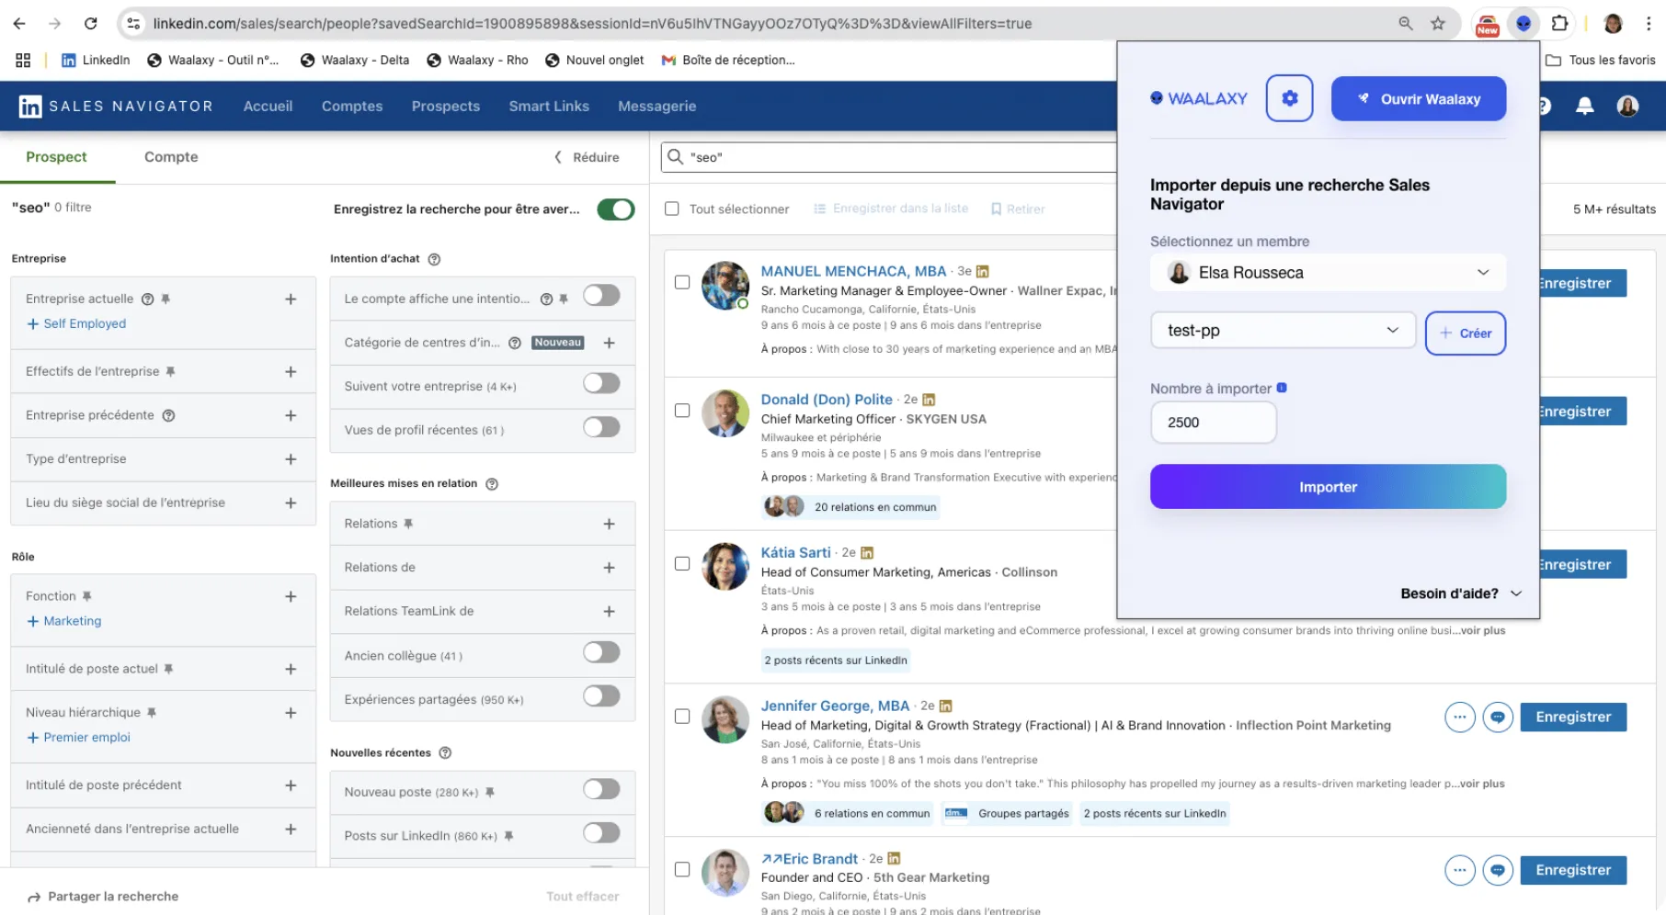Expand 'Lieu du siège social' filter
The width and height of the screenshot is (1666, 915).
[x=291, y=503]
